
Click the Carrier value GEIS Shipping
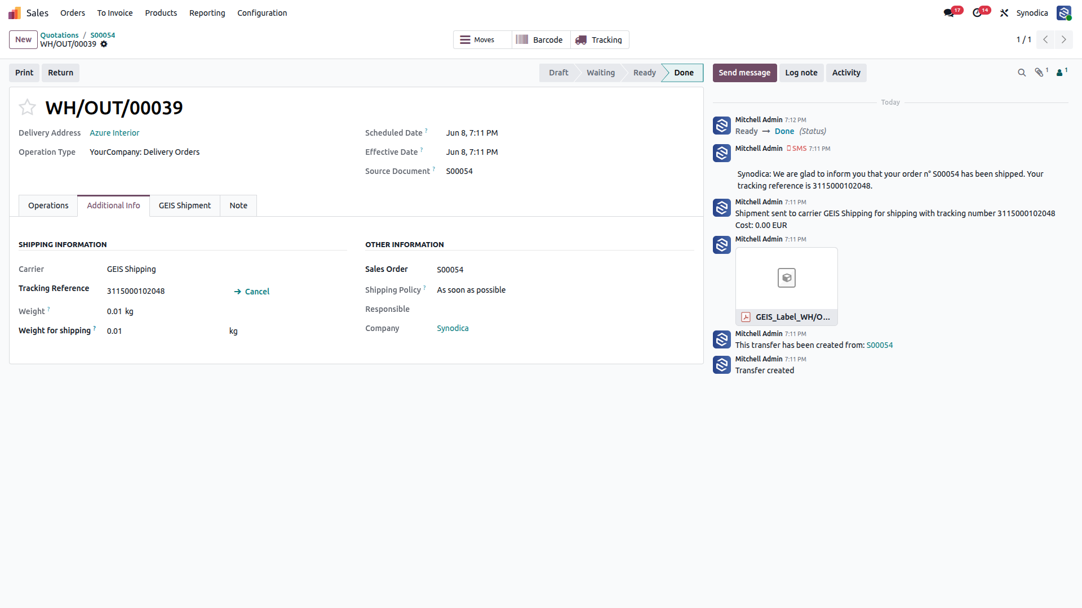point(131,269)
